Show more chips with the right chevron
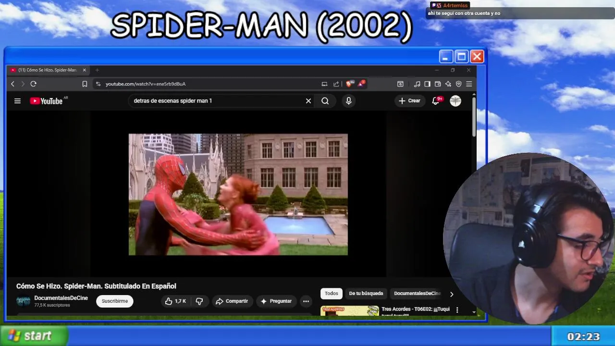The width and height of the screenshot is (615, 346). 451,294
